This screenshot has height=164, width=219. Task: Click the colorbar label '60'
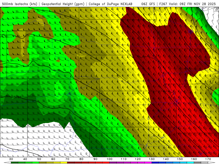53,159
